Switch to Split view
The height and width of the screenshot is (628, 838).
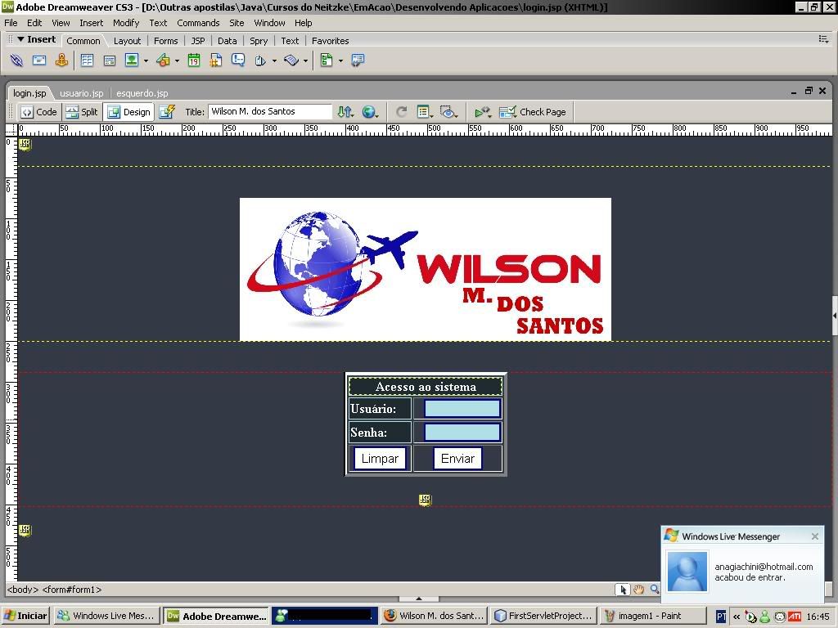tap(82, 112)
